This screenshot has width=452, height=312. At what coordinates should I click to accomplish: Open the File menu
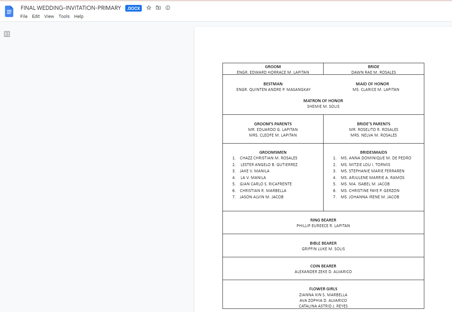point(24,16)
